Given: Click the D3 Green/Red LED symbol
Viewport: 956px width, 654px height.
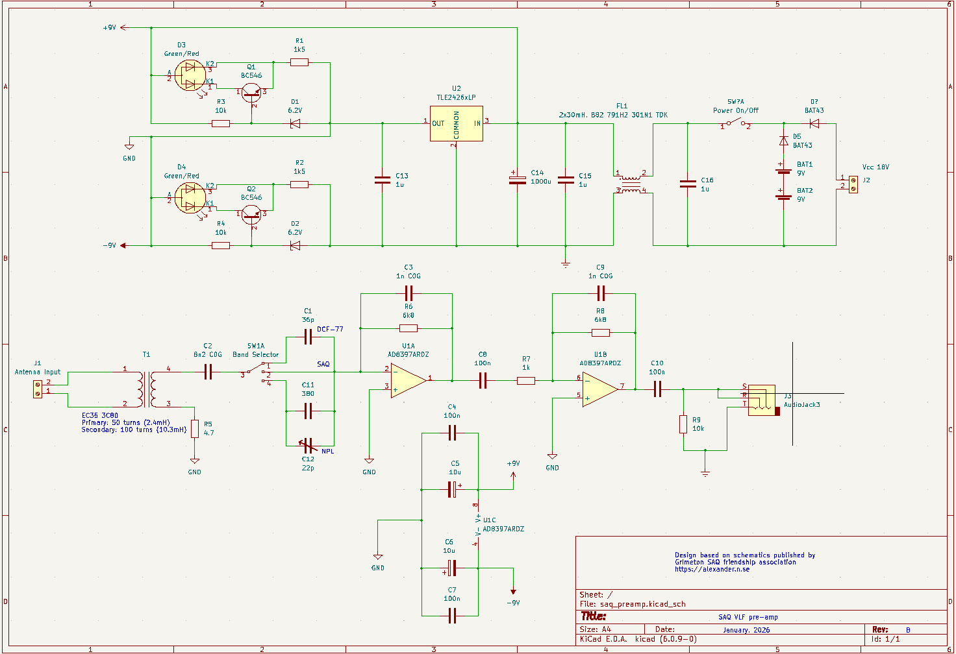Looking at the screenshot, I should tap(190, 75).
